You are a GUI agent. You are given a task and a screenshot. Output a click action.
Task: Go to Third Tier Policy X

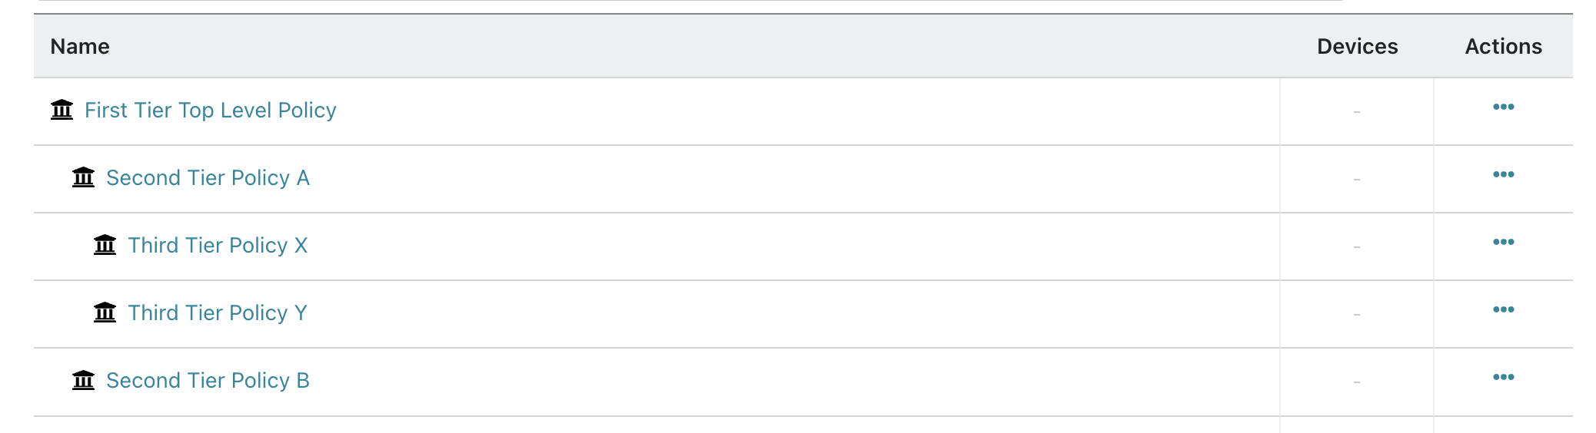[x=218, y=246]
